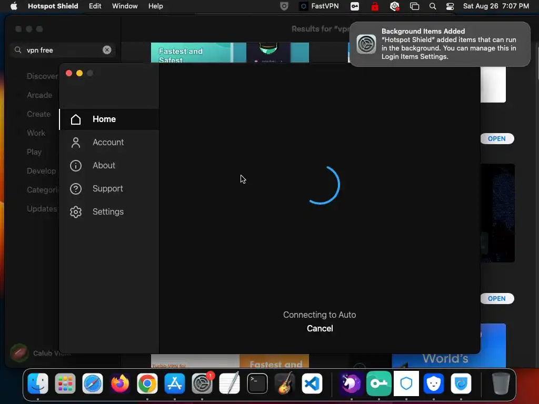
Task: Open the Hotspot Shield menu bar item
Action: [53, 6]
